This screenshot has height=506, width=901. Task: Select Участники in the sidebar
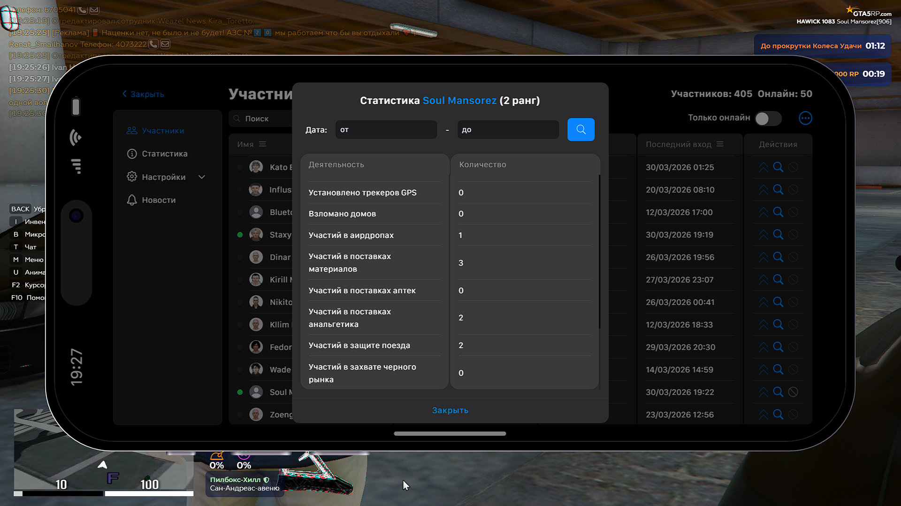[x=163, y=131]
